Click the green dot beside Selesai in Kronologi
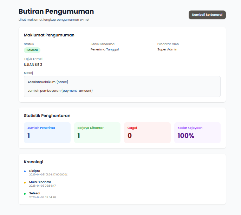The height and width of the screenshot is (215, 241). [x=25, y=194]
